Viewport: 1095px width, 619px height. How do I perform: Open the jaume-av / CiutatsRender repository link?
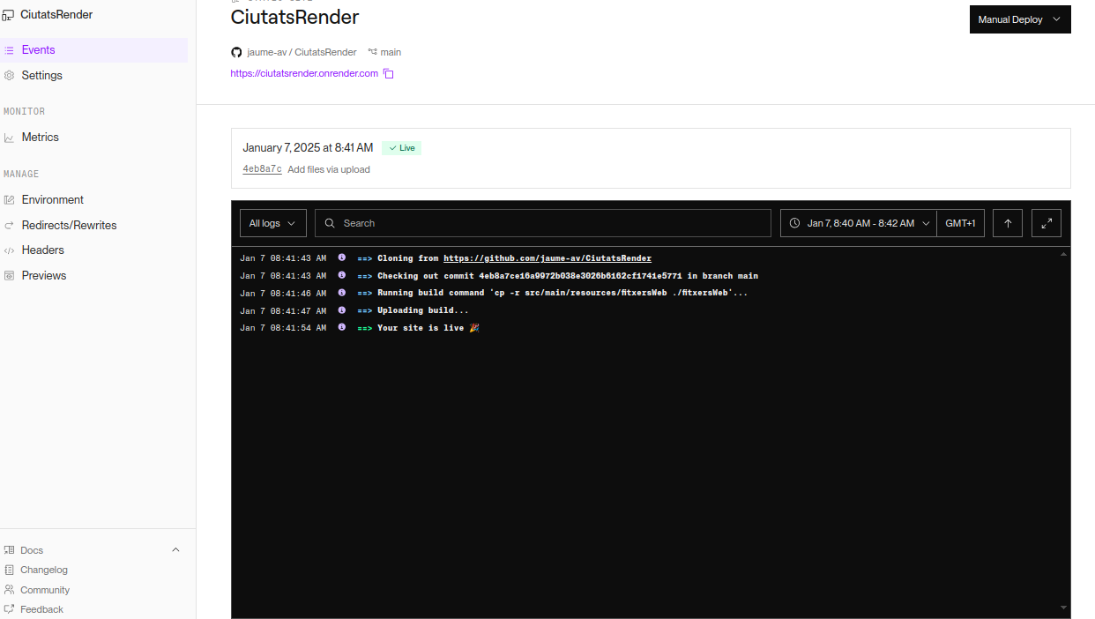tap(302, 53)
